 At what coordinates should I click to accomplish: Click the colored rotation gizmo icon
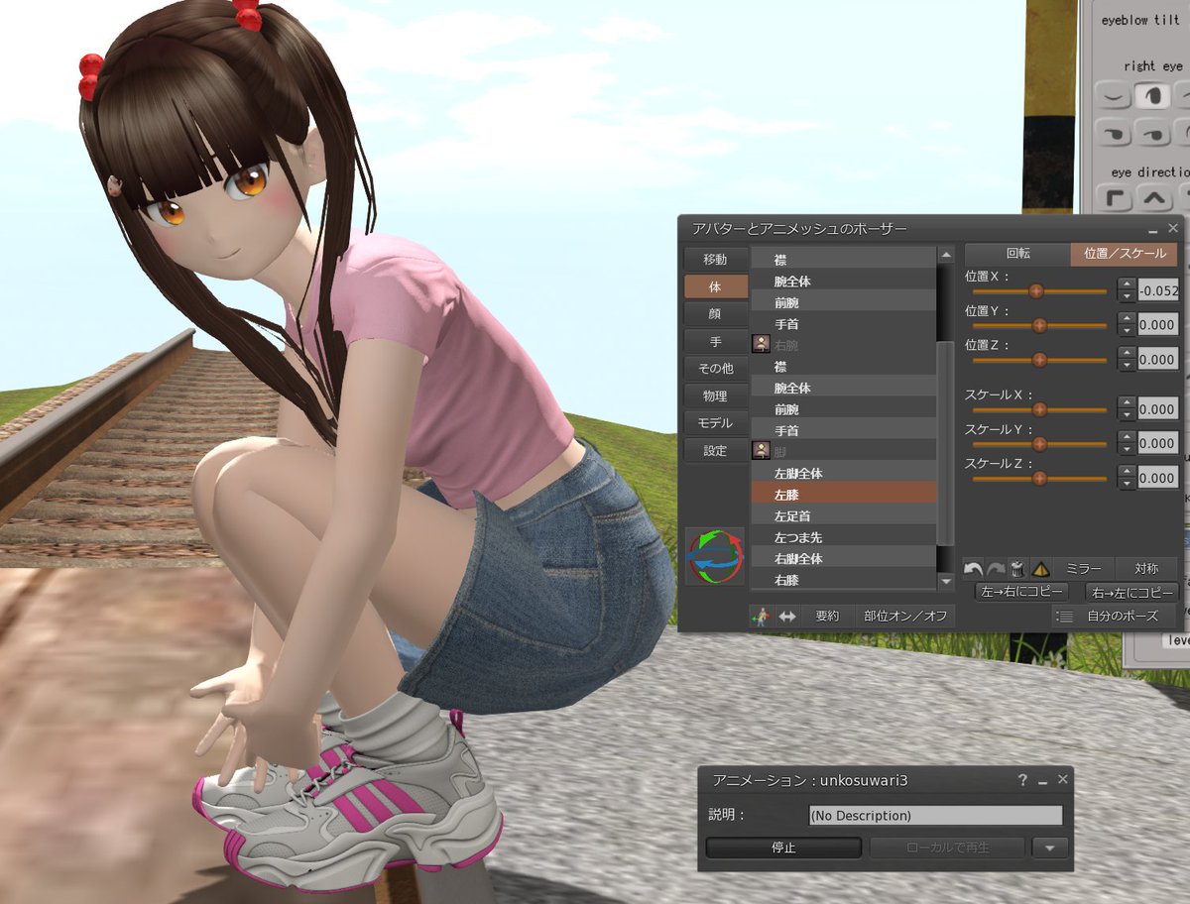pyautogui.click(x=714, y=556)
